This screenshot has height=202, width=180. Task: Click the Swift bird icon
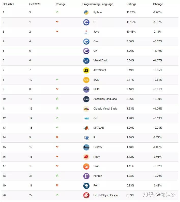point(86,166)
